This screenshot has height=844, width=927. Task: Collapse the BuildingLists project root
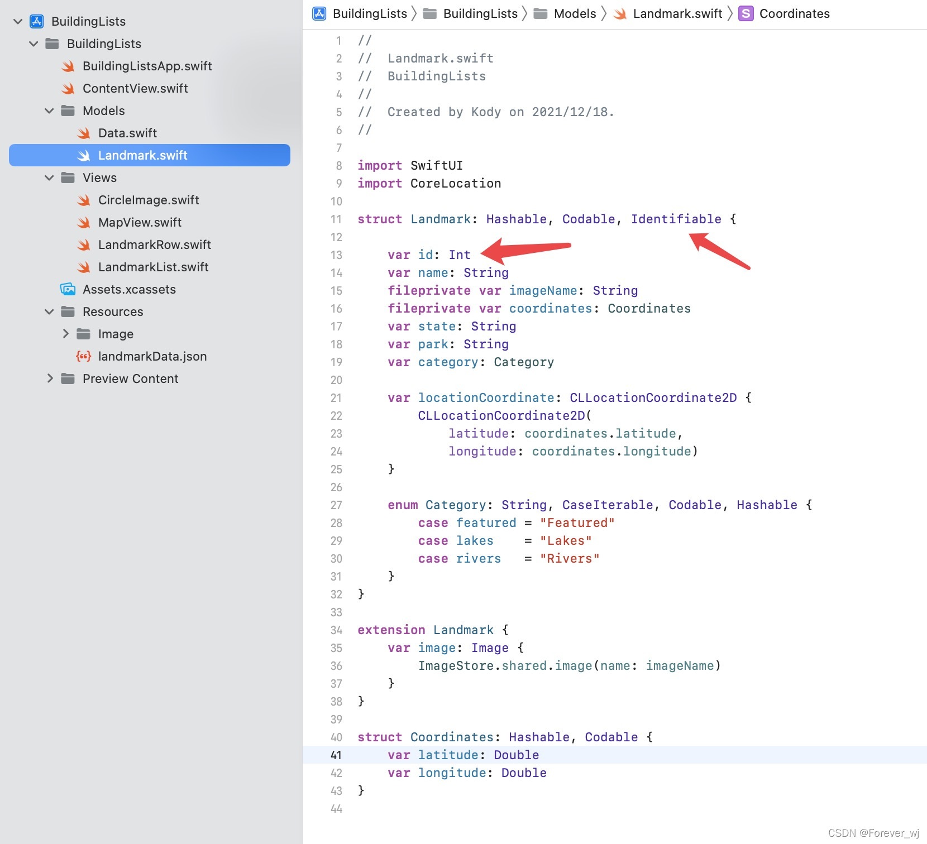pyautogui.click(x=18, y=21)
